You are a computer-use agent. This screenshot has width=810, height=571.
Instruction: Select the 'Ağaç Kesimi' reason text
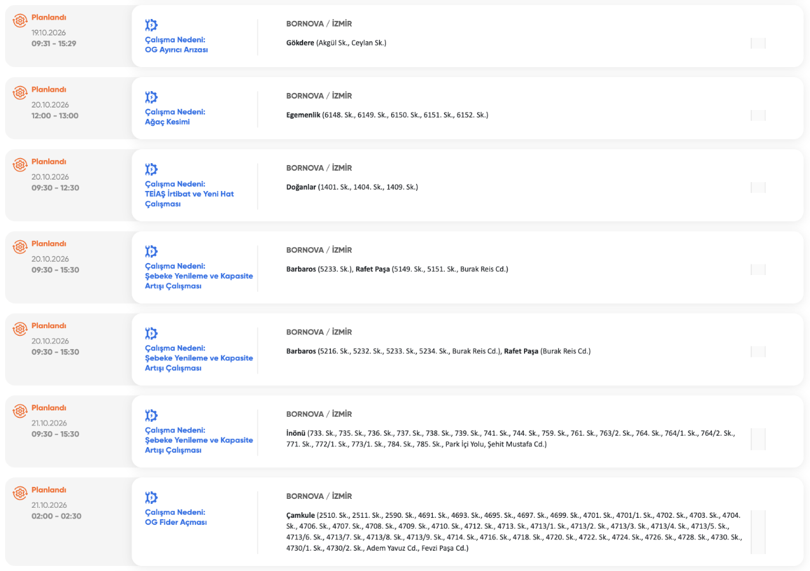[168, 121]
